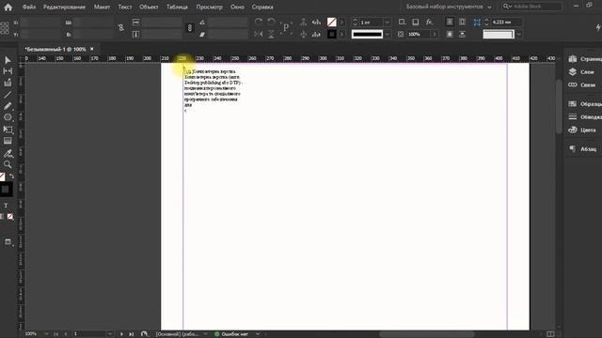602x338 pixels.
Task: Open the Справка menu
Action: coord(262,7)
